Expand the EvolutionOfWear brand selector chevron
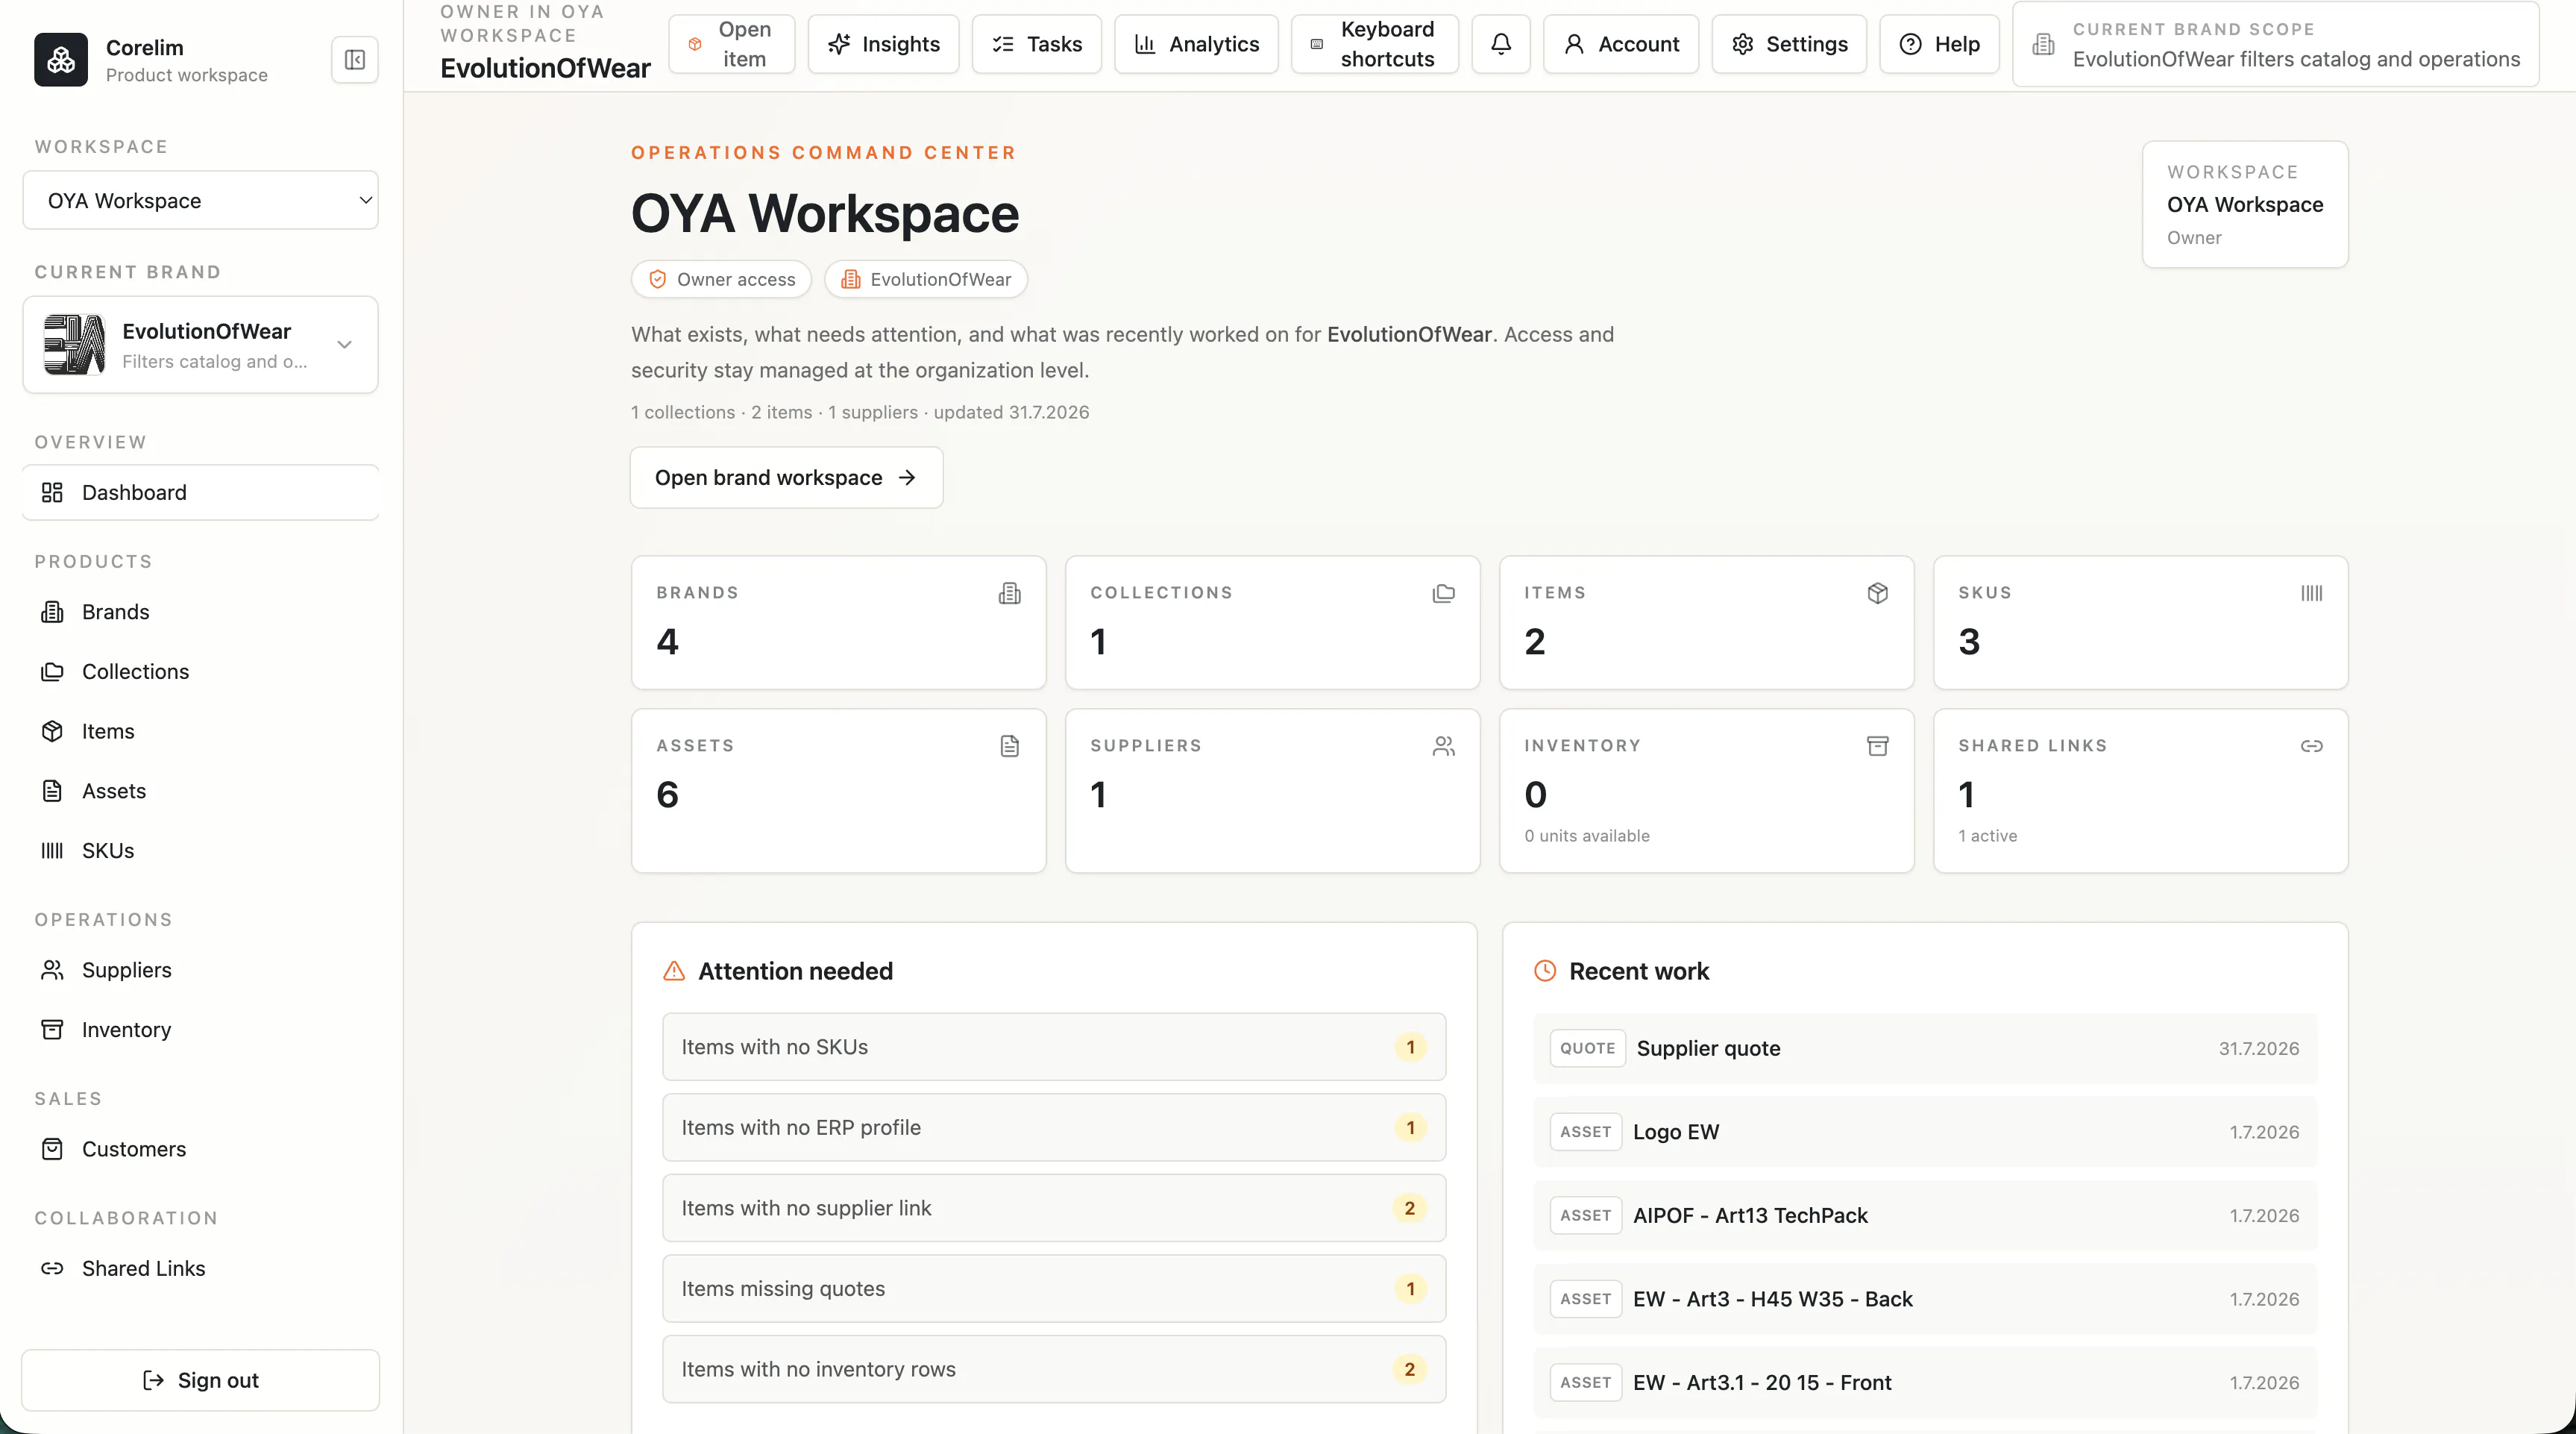 tap(344, 344)
